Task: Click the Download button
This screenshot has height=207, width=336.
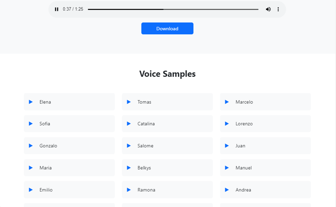Action: pyautogui.click(x=167, y=29)
